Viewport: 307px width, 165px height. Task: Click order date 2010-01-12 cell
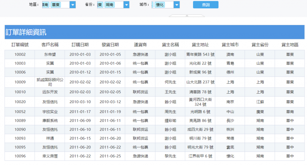(x=80, y=72)
